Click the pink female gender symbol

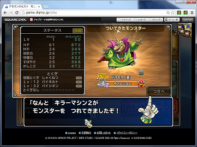click(x=107, y=86)
